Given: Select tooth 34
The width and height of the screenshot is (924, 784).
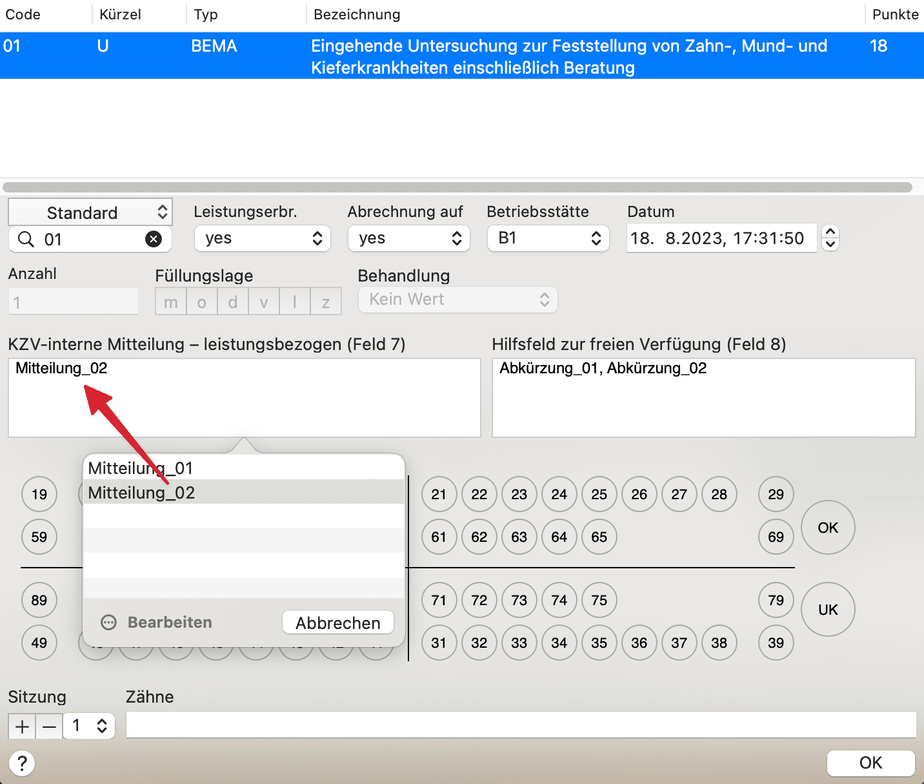Looking at the screenshot, I should [x=559, y=643].
